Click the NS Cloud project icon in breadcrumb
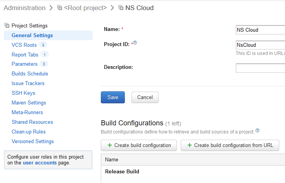 (x=121, y=8)
